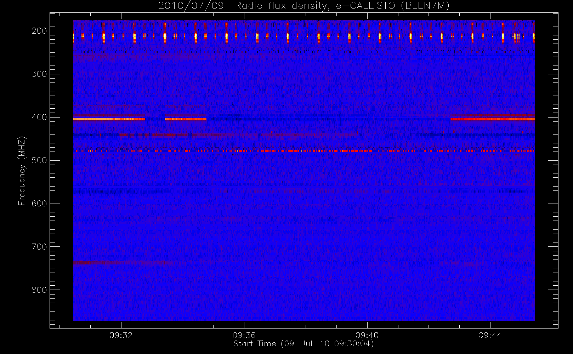Click the 'Frequency (MHZ)' y-axis label
Image resolution: width=573 pixels, height=354 pixels.
click(22, 171)
